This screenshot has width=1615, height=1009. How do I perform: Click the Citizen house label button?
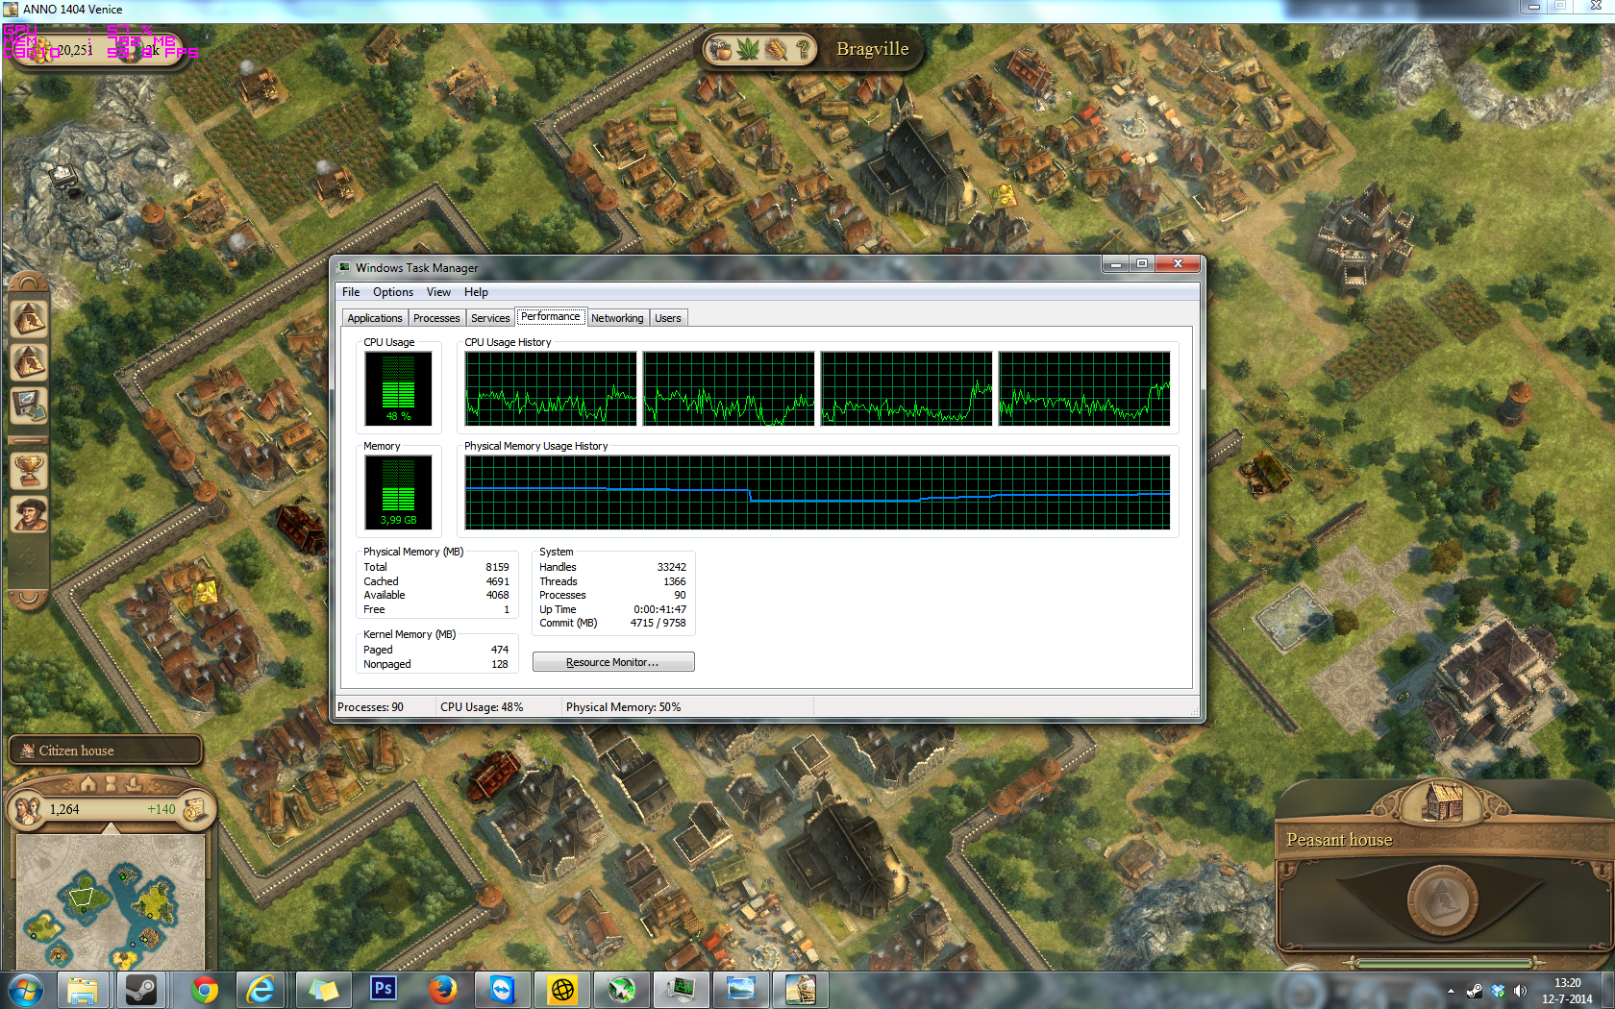[106, 751]
